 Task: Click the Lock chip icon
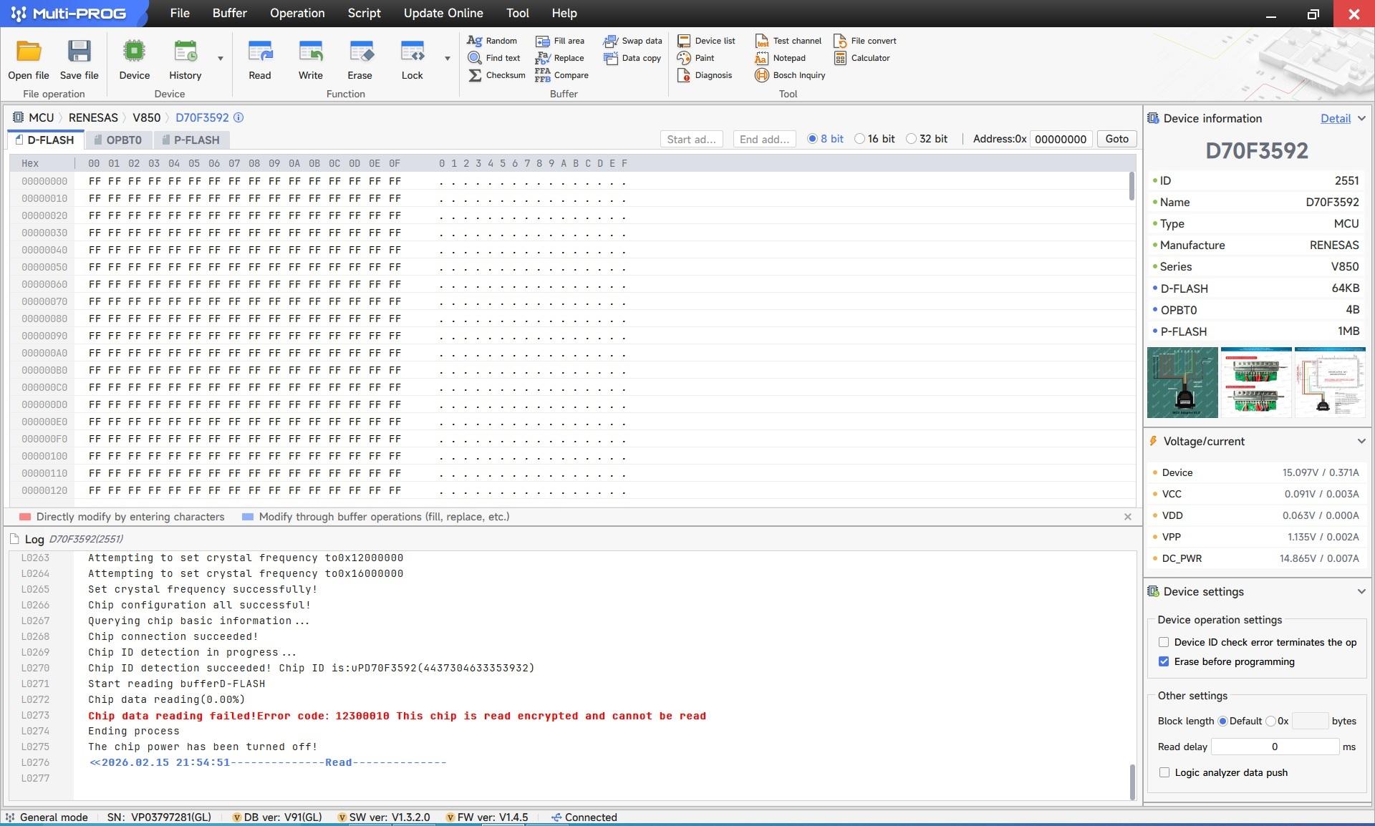click(x=412, y=52)
